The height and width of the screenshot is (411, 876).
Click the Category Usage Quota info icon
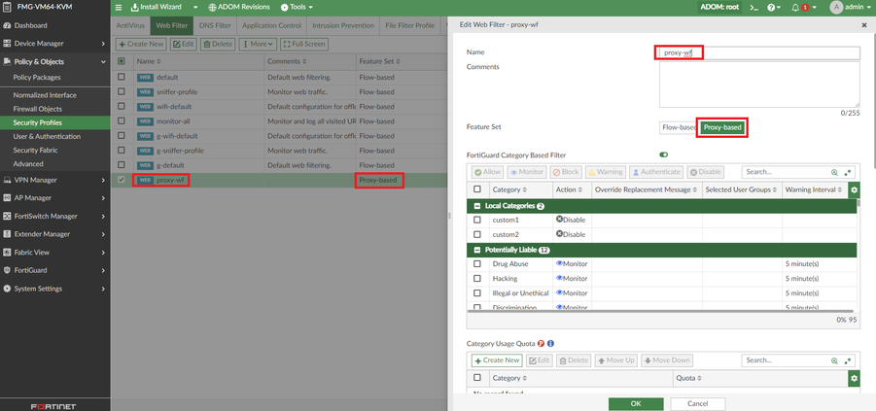point(550,343)
